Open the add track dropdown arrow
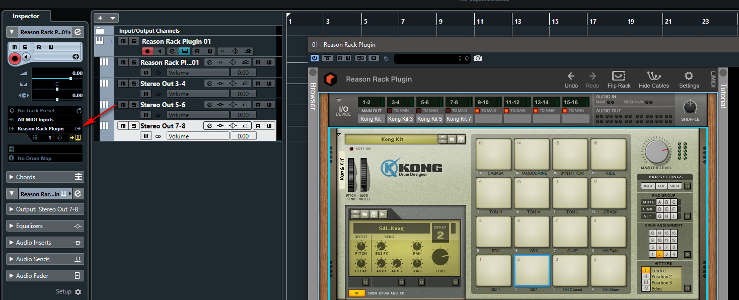The image size is (739, 300). (113, 18)
